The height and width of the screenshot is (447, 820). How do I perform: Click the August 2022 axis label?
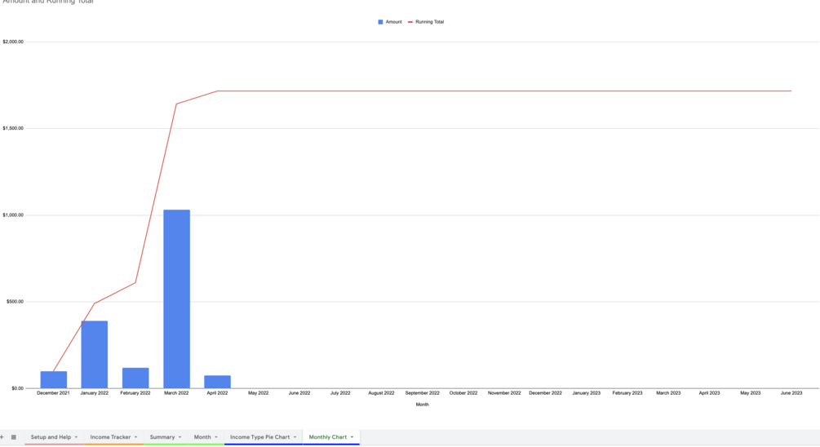(381, 393)
